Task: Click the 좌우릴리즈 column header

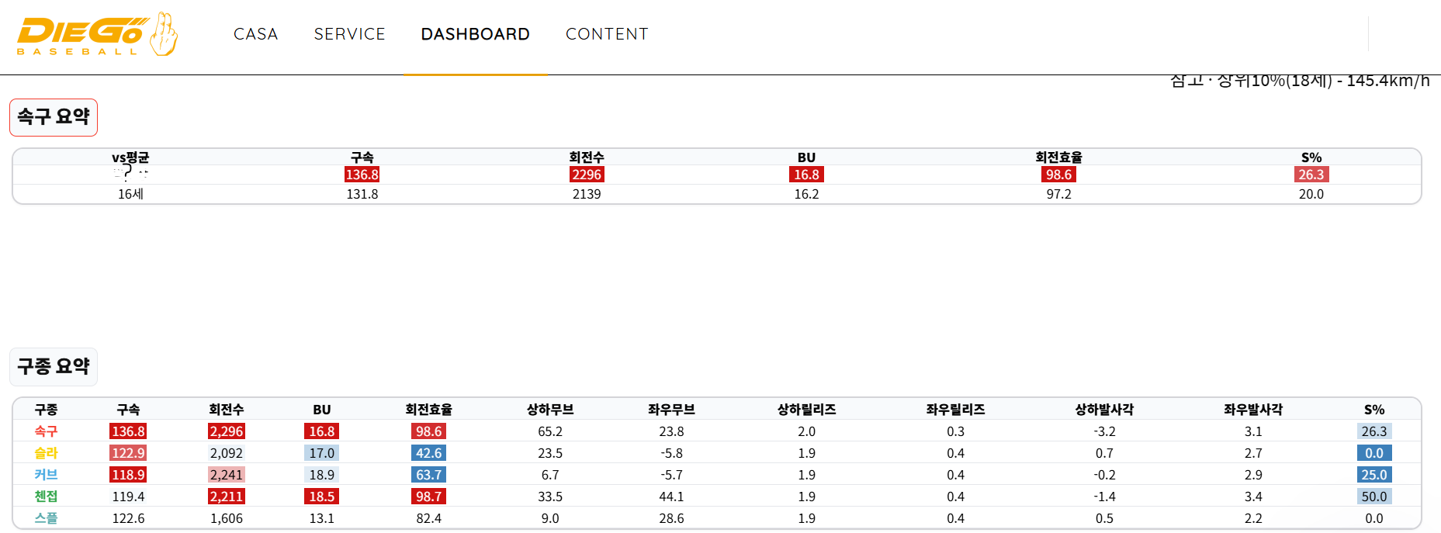Action: coord(955,410)
